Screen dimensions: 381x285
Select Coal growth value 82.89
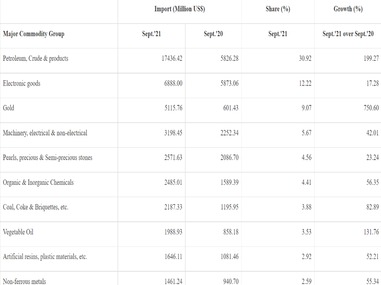372,207
